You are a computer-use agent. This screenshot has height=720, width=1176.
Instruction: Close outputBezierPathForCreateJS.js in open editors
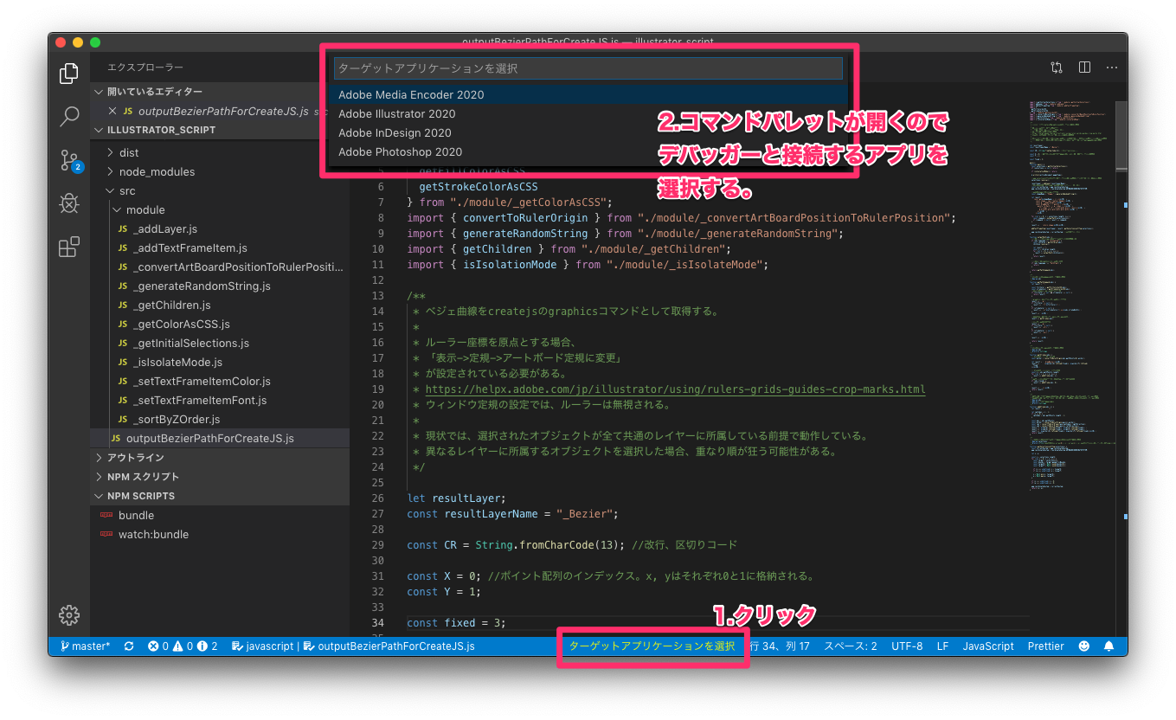112,111
